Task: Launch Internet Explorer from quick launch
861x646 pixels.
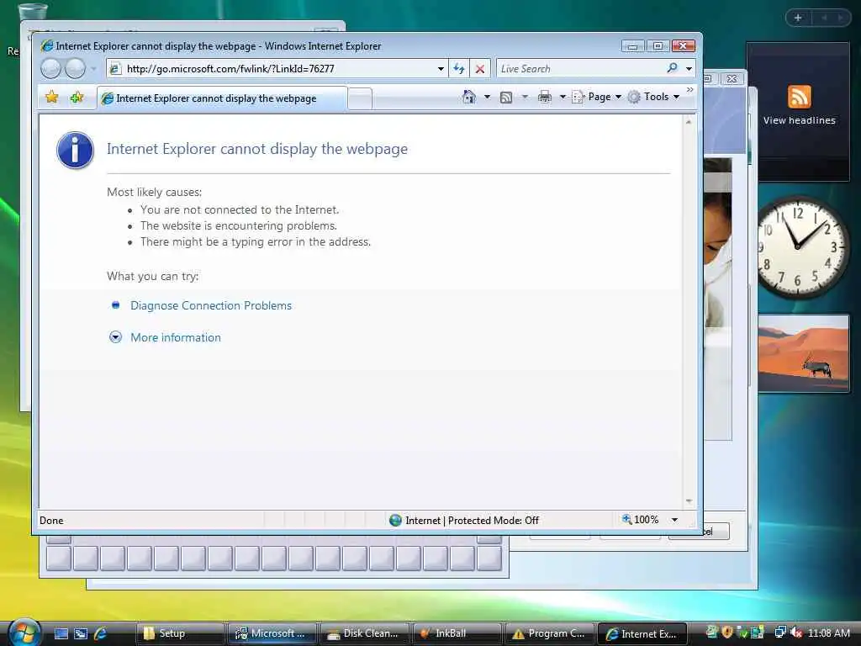Action: click(101, 633)
